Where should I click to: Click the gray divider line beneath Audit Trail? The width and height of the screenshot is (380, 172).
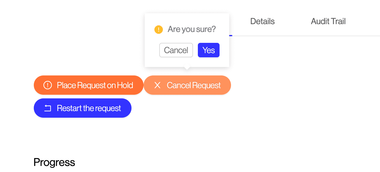(328, 36)
